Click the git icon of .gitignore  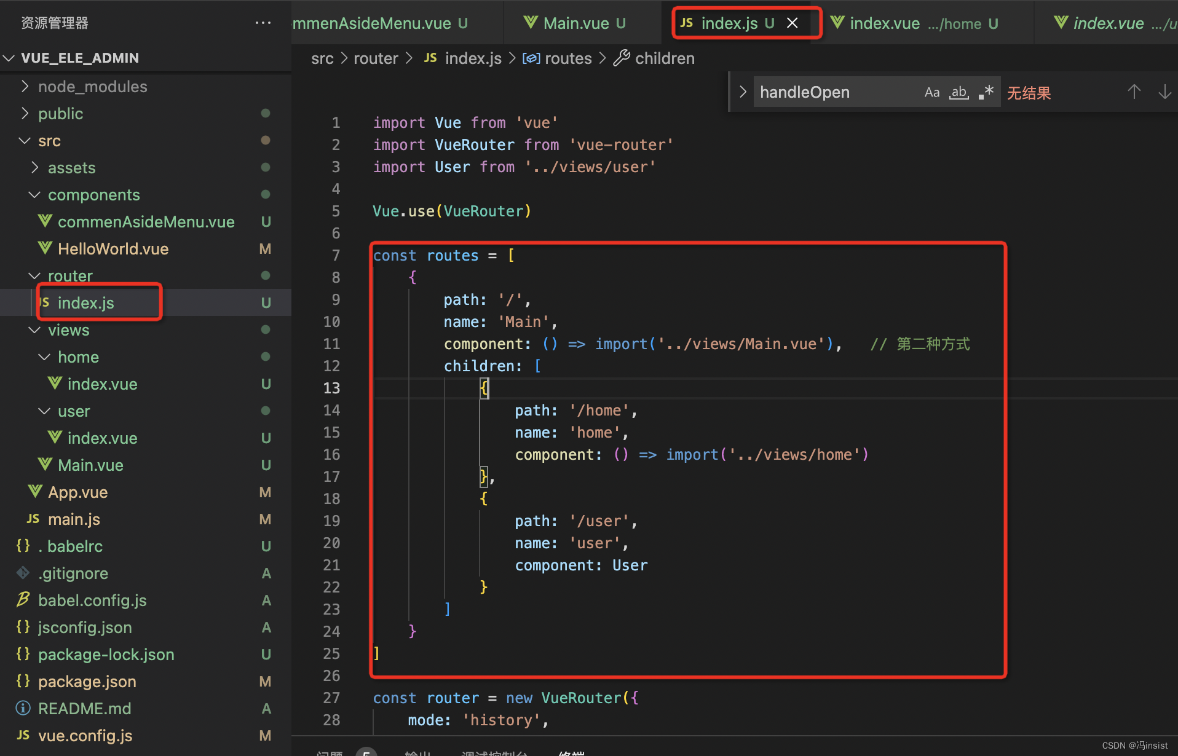pyautogui.click(x=23, y=573)
